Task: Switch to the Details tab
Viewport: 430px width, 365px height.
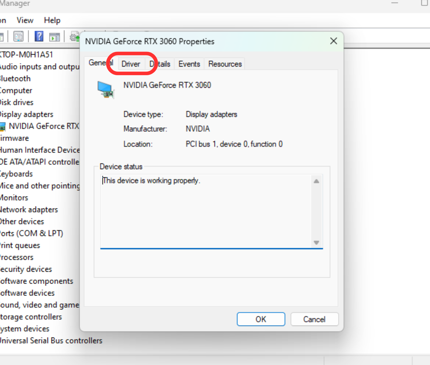Action: [160, 64]
